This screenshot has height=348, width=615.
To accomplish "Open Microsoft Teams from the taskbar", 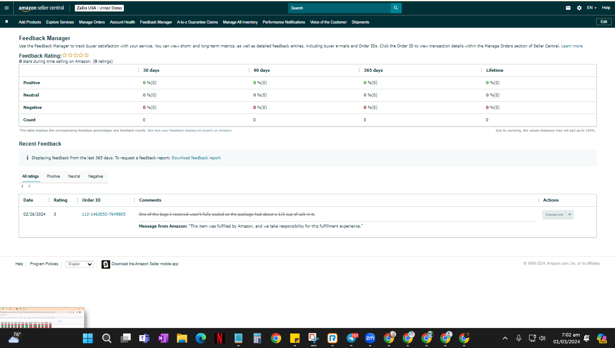I will 144,339.
